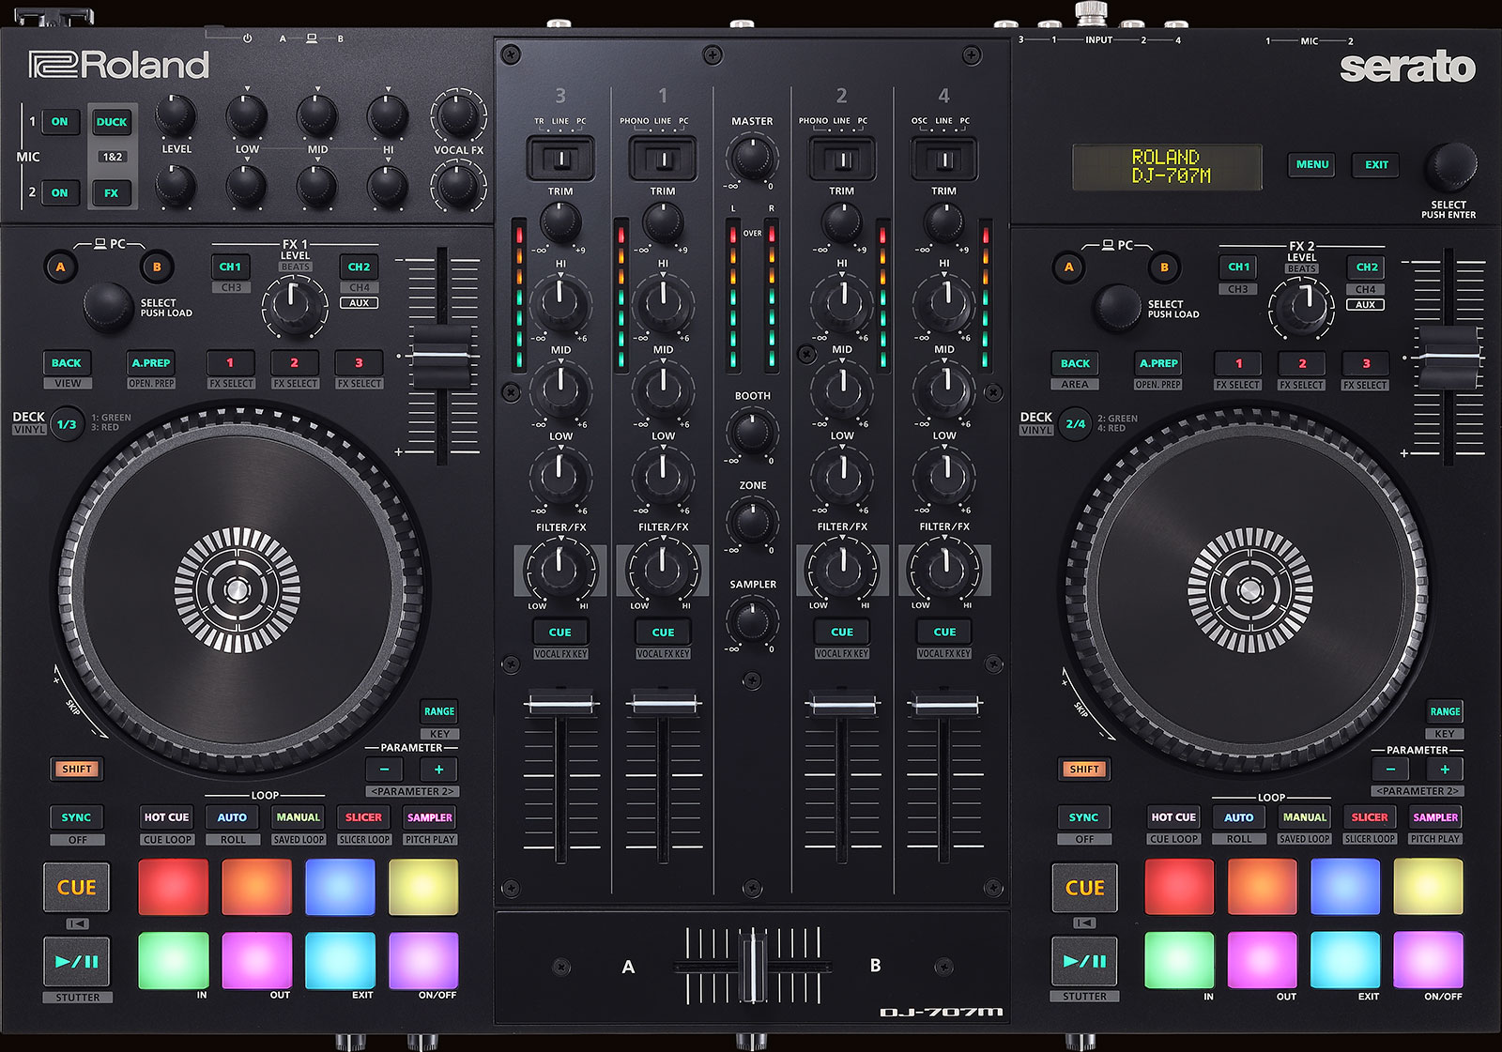Hit the play/pause button on left deck

click(x=77, y=961)
